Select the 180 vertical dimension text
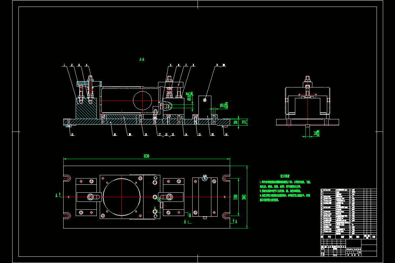This screenshot has width=395, height=263. click(235, 197)
